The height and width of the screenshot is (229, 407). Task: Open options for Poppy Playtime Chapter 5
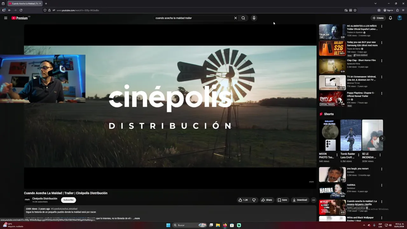coord(382,94)
